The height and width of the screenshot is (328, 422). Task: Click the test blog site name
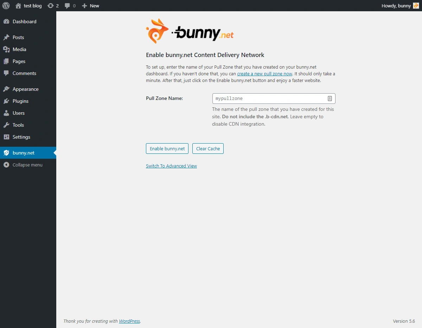(33, 6)
